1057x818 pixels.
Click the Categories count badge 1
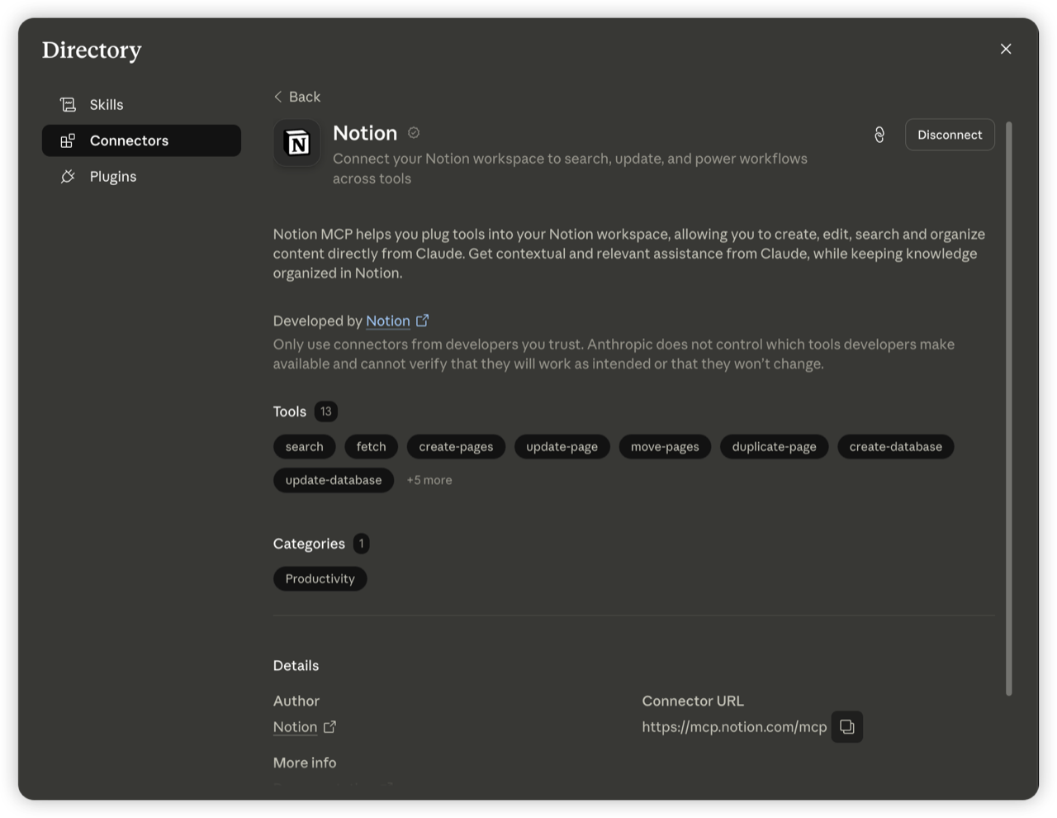[361, 544]
